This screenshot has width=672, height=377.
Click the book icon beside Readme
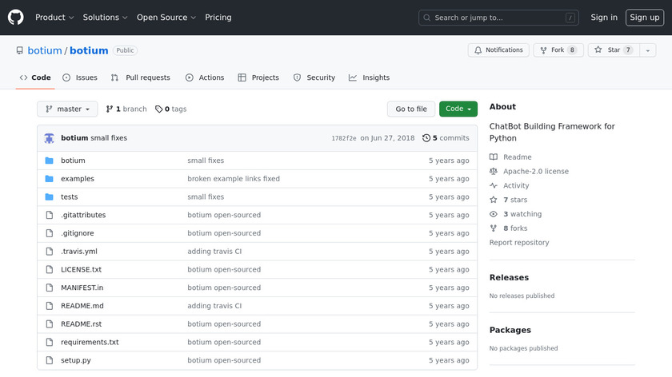pos(494,157)
